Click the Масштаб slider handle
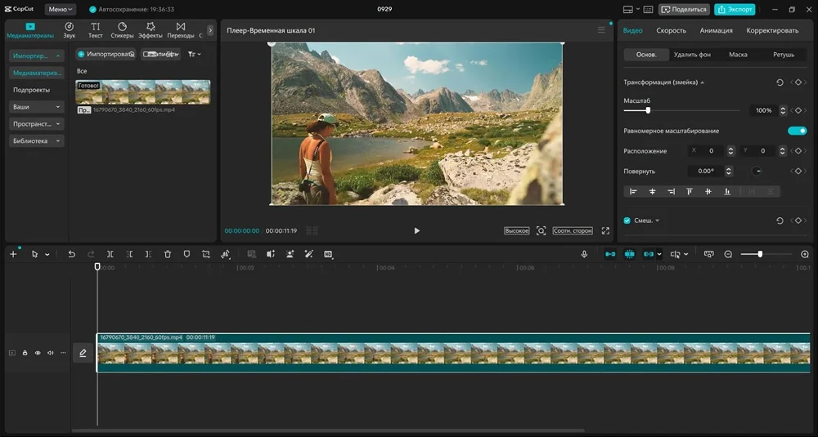This screenshot has width=818, height=437. coord(648,110)
